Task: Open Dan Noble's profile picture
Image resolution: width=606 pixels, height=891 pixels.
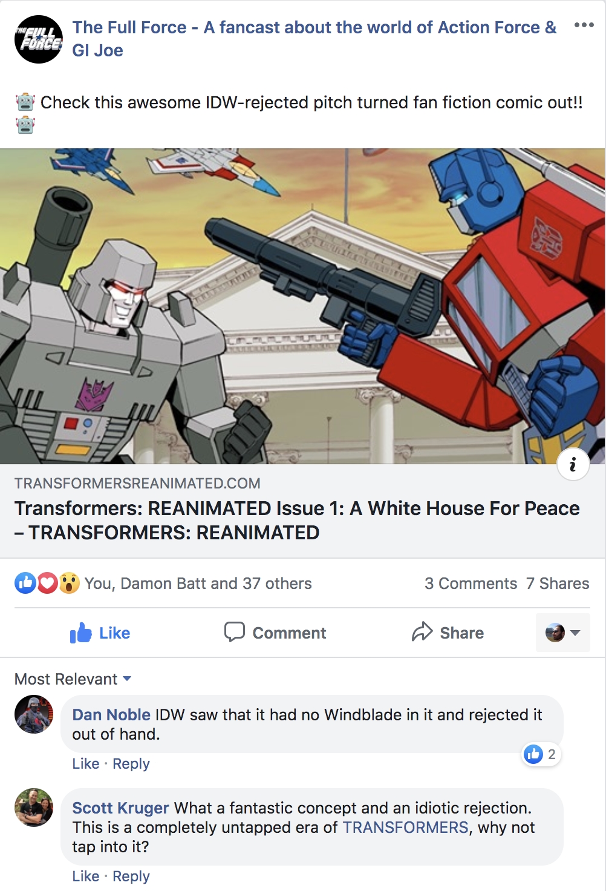Action: pos(34,714)
